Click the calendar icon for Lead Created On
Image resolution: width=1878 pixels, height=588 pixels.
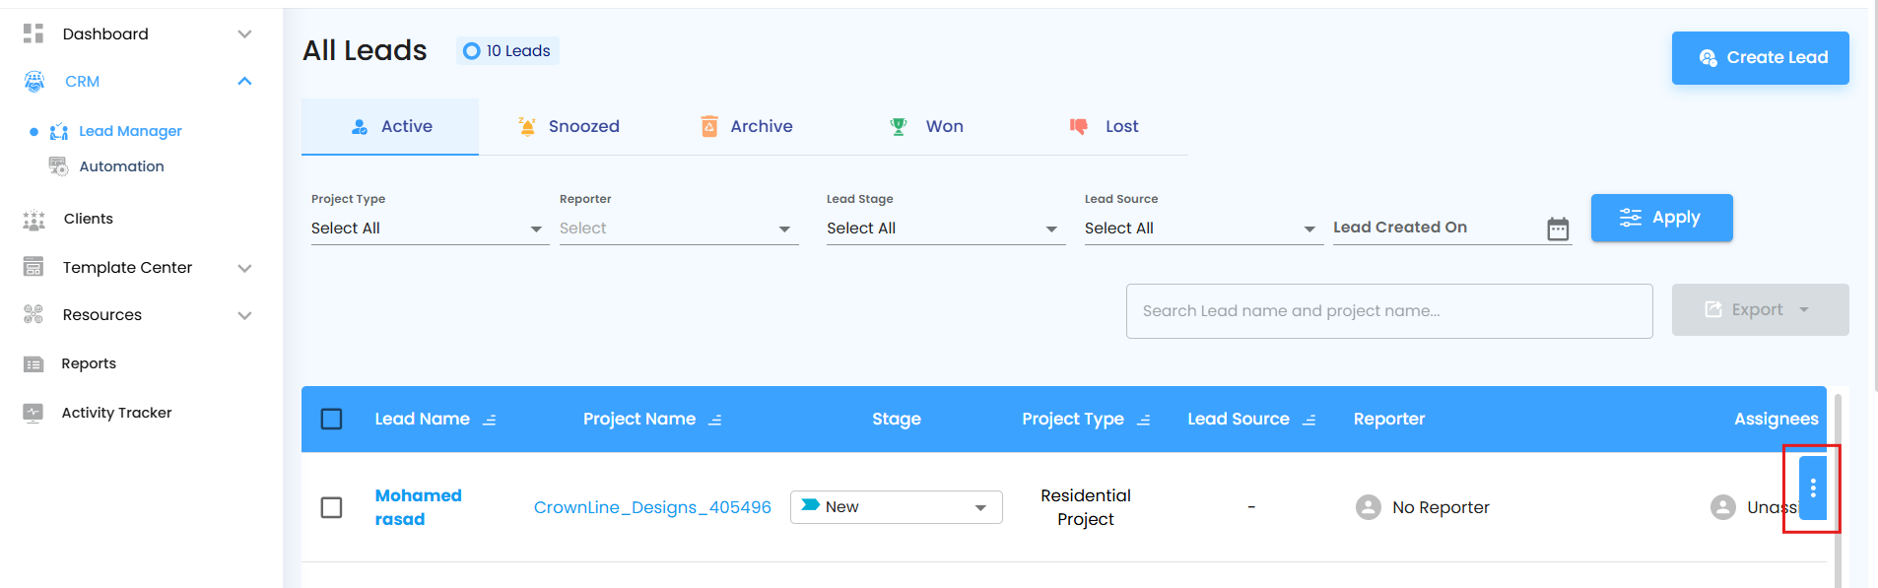(x=1558, y=229)
